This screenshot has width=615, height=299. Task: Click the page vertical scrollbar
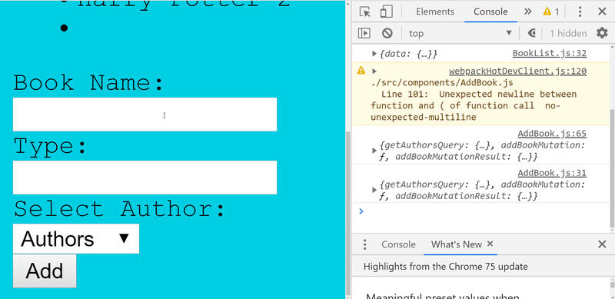[347, 214]
